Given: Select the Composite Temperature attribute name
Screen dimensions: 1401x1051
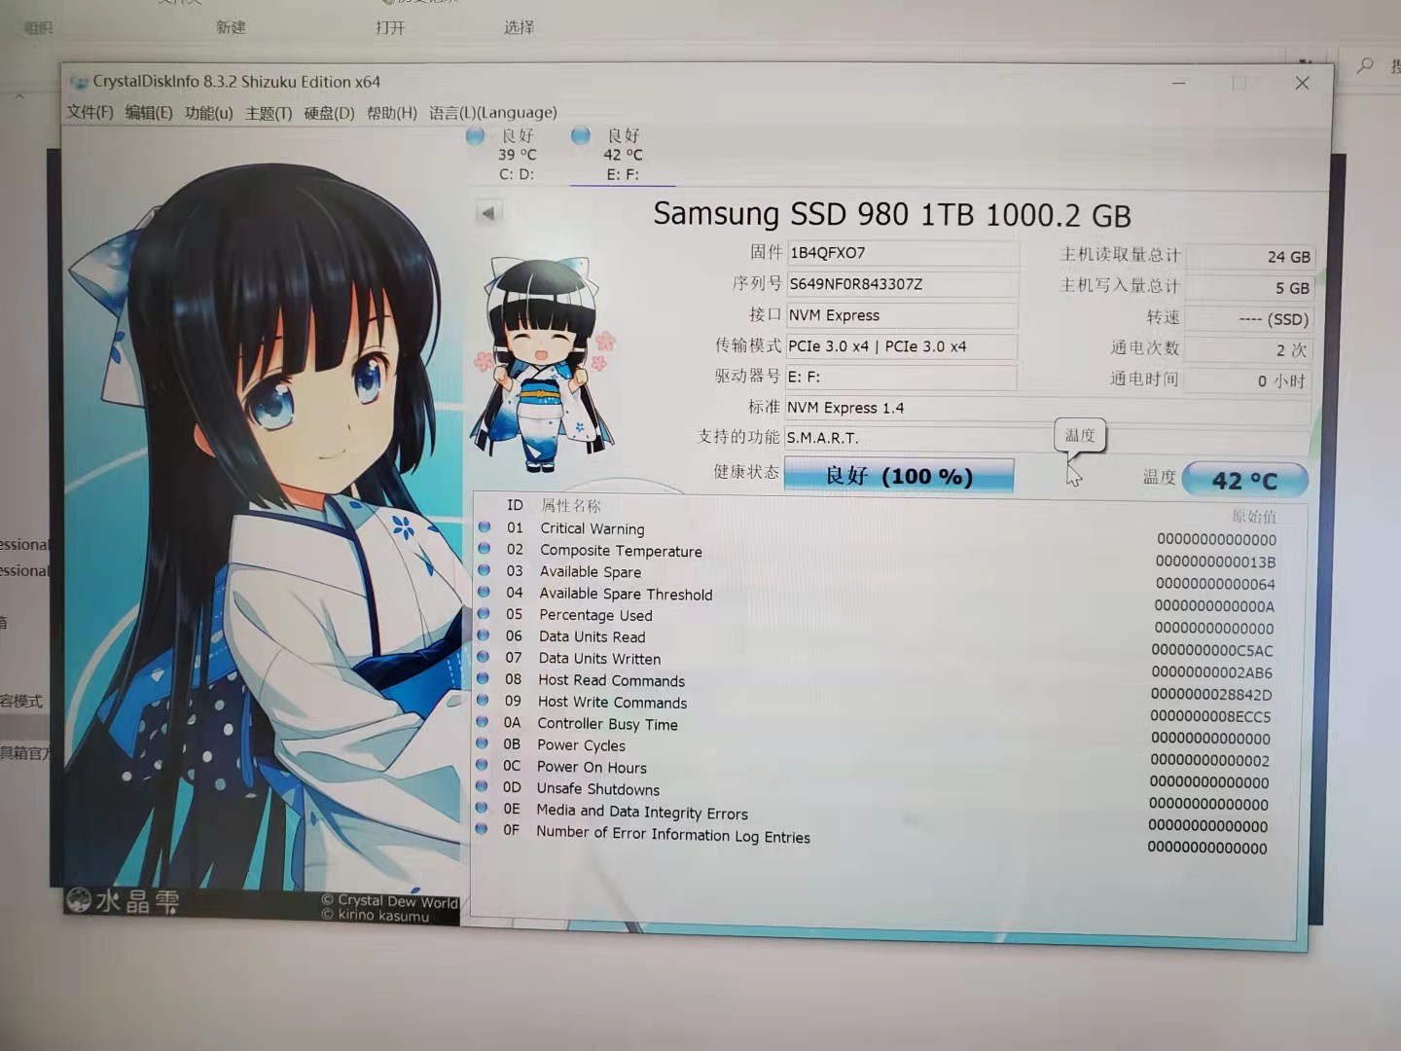Looking at the screenshot, I should pyautogui.click(x=621, y=551).
